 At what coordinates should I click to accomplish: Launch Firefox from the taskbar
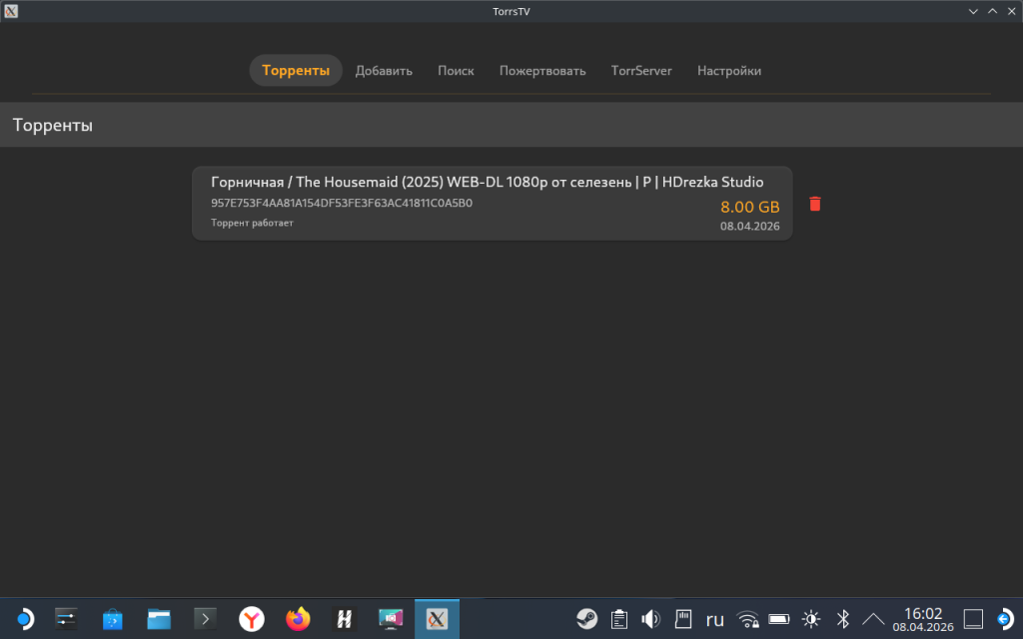pos(298,619)
